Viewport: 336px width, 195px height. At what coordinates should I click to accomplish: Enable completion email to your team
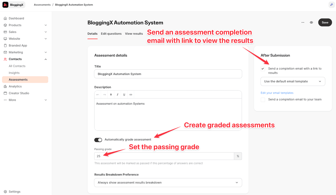coord(263,99)
